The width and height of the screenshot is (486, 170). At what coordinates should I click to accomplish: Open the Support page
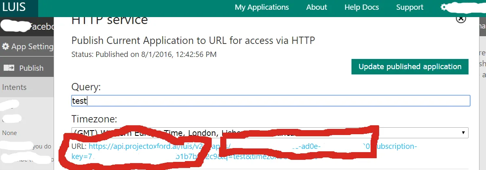click(410, 7)
